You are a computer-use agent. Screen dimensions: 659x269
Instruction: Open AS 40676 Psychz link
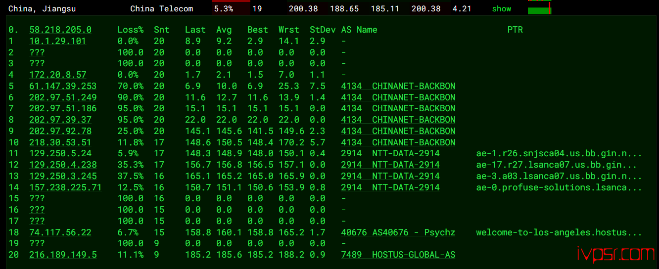[x=398, y=232]
